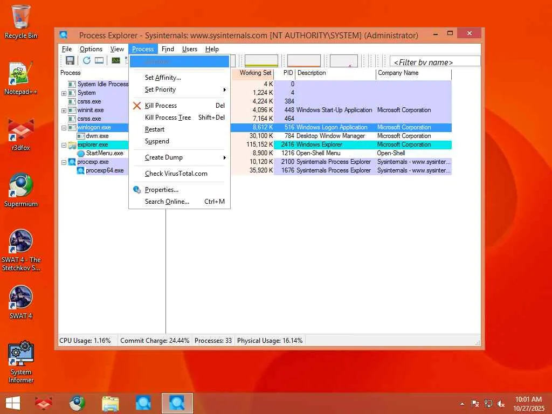
Task: Choose Properties... menu entry
Action: (x=180, y=190)
